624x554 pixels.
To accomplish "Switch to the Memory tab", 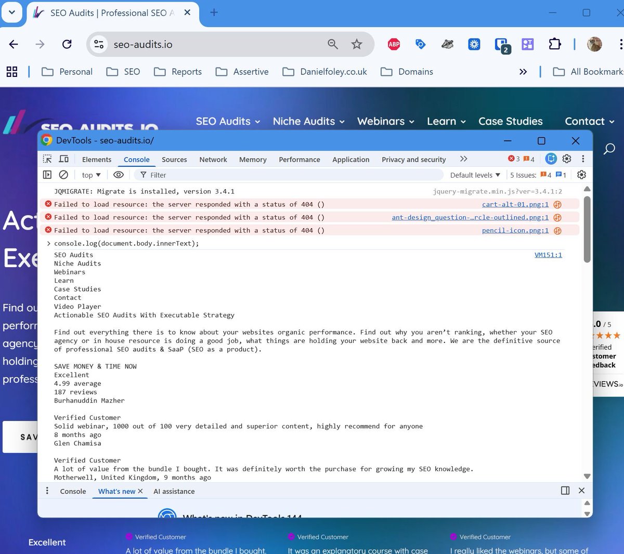I will coord(253,160).
